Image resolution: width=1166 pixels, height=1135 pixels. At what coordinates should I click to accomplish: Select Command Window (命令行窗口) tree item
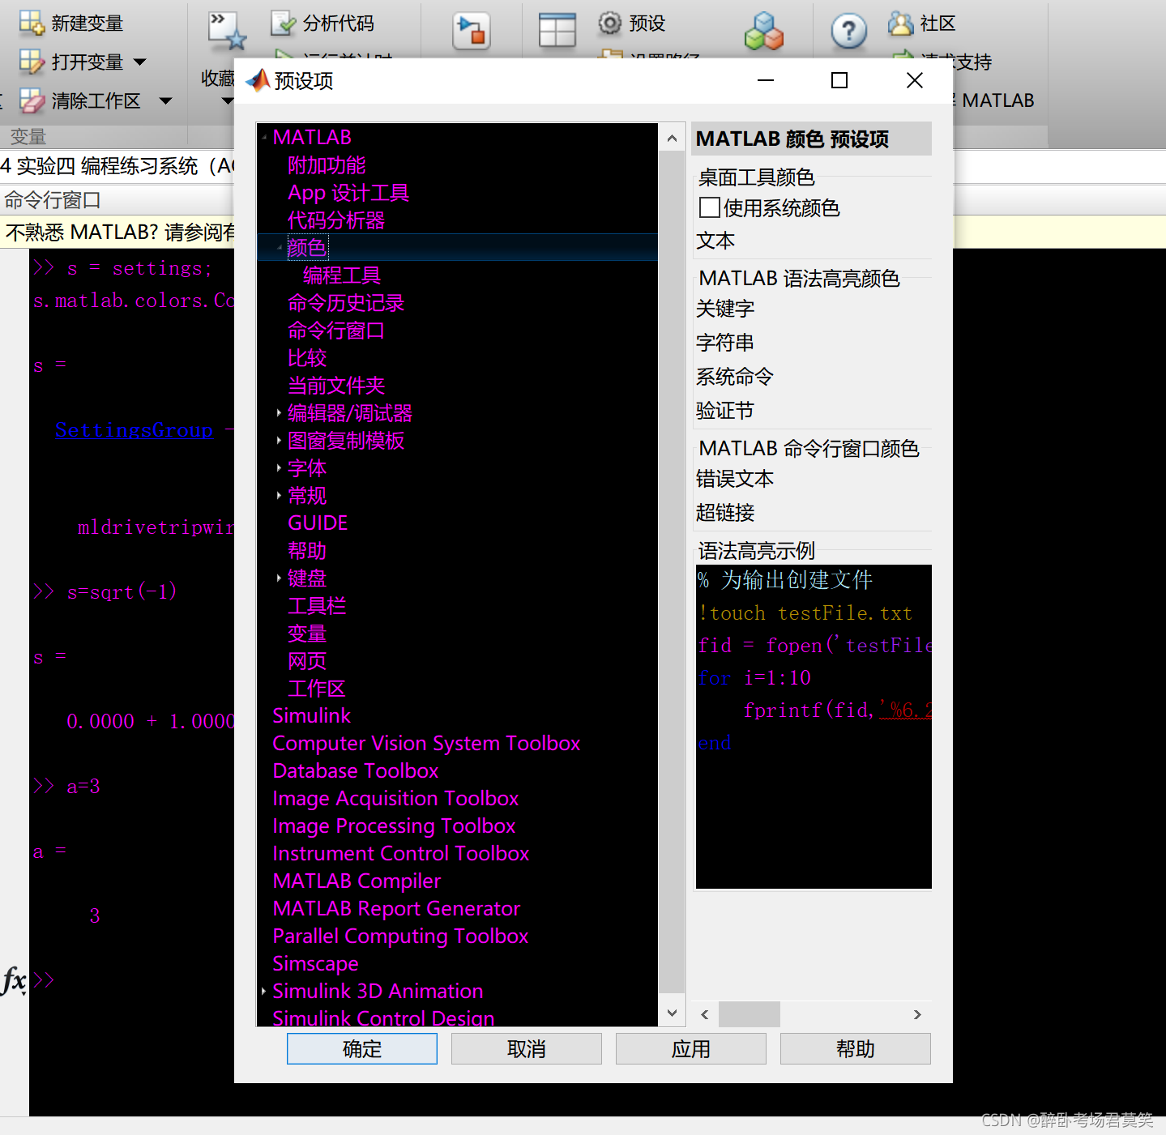336,331
